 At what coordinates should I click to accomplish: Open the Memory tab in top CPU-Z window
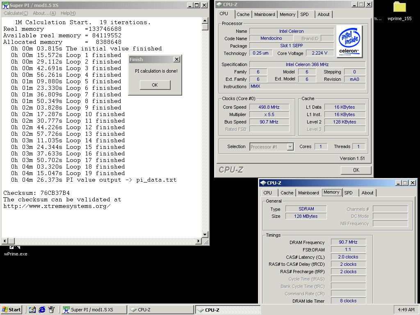point(288,14)
